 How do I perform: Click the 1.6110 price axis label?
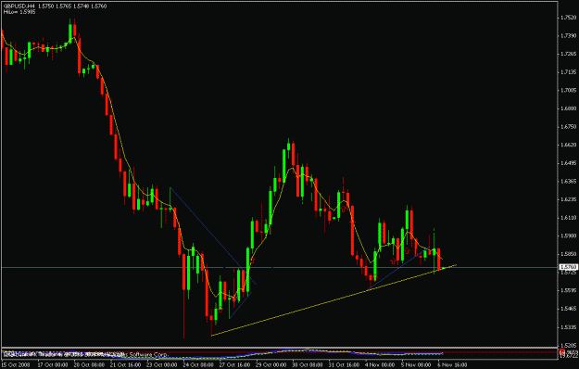pyautogui.click(x=569, y=218)
